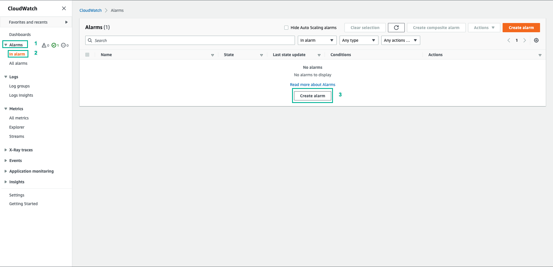Collapse the Alarms section
The width and height of the screenshot is (553, 267).
(x=6, y=45)
